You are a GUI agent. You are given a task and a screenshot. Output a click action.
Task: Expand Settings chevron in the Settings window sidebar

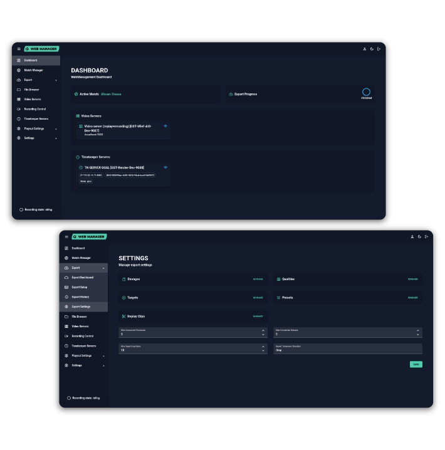point(103,365)
